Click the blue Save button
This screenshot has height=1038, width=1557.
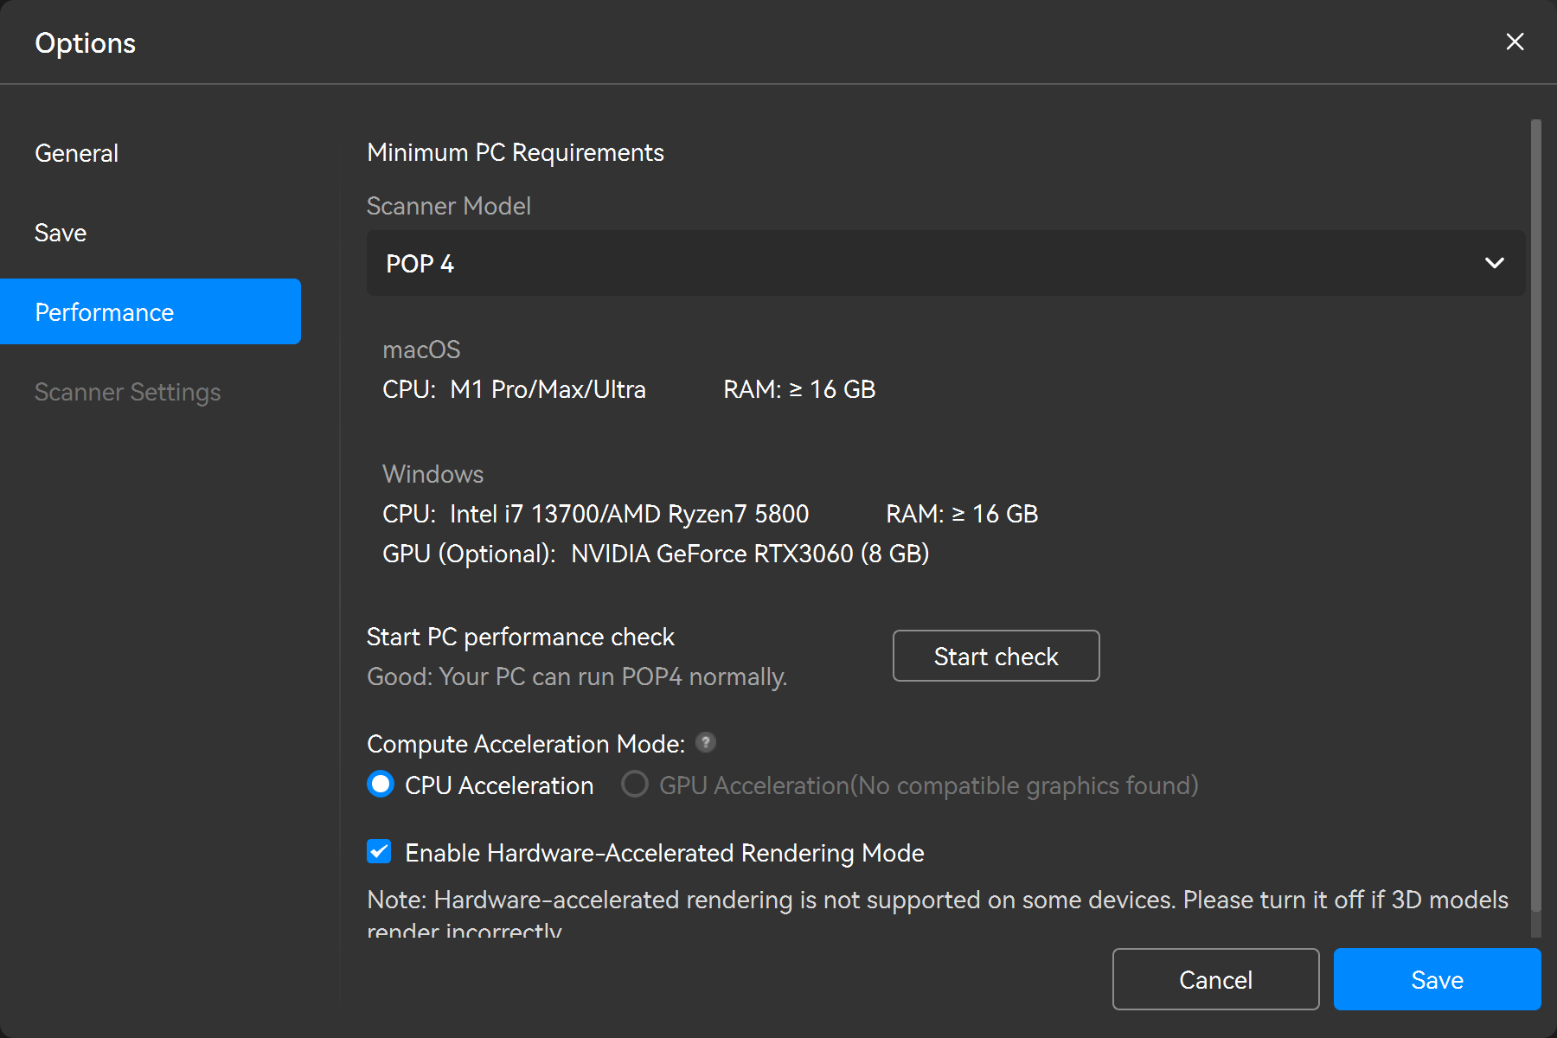(x=1437, y=979)
